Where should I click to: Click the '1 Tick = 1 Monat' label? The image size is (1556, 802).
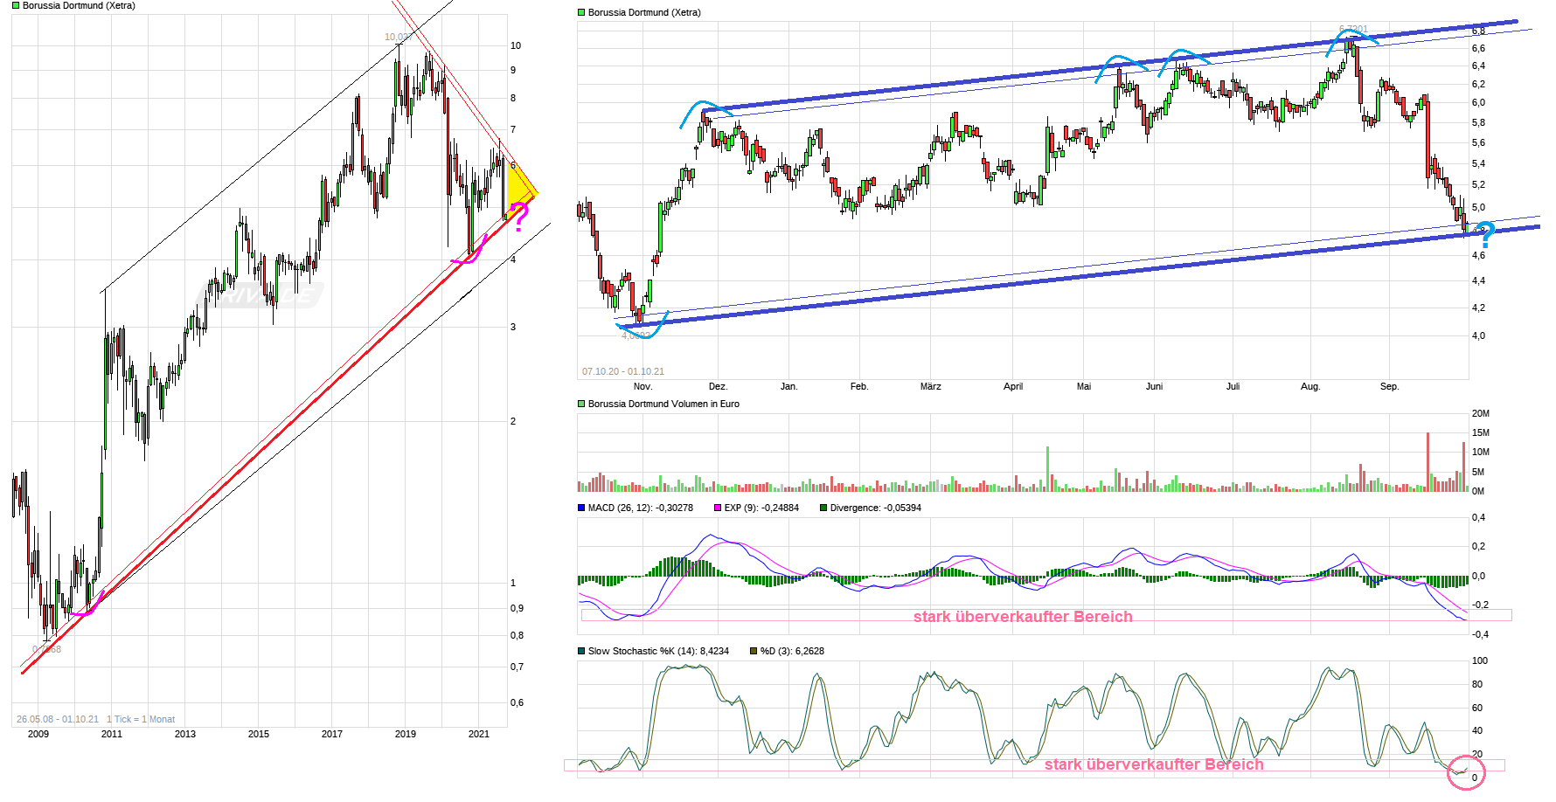(x=141, y=719)
